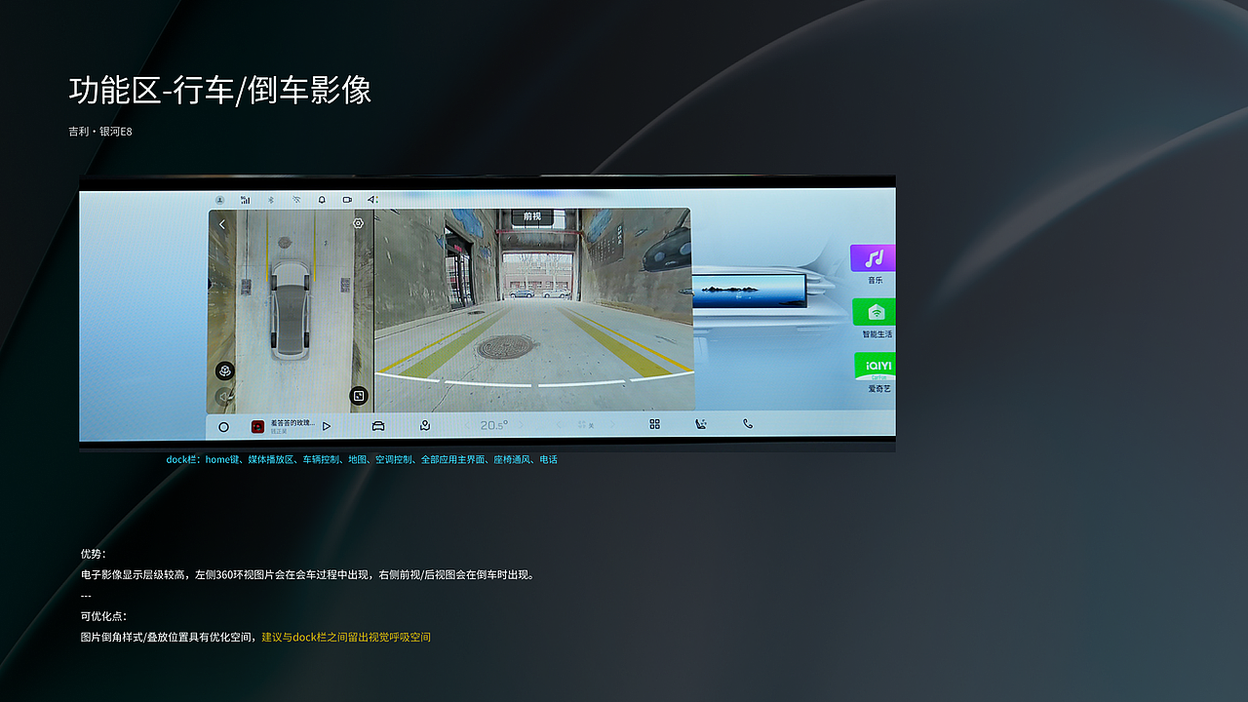Image resolution: width=1248 pixels, height=702 pixels.
Task: Launch the 音乐 music app
Action: pyautogui.click(x=874, y=264)
